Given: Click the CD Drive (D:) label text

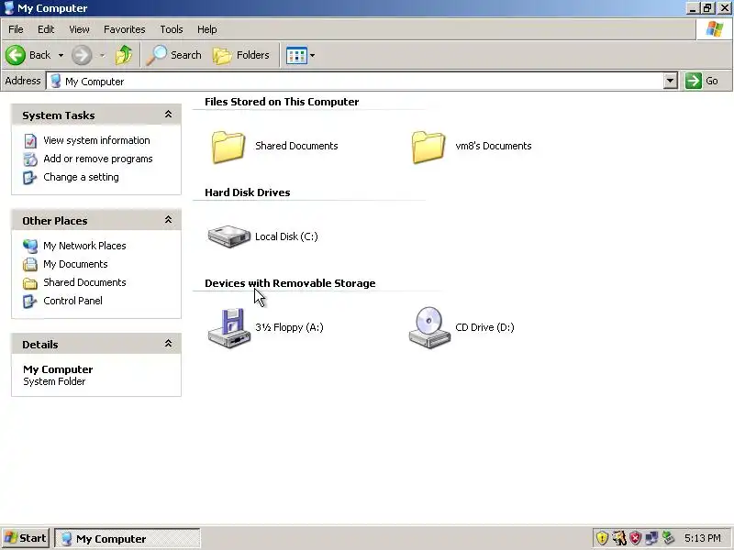Looking at the screenshot, I should click(x=484, y=327).
